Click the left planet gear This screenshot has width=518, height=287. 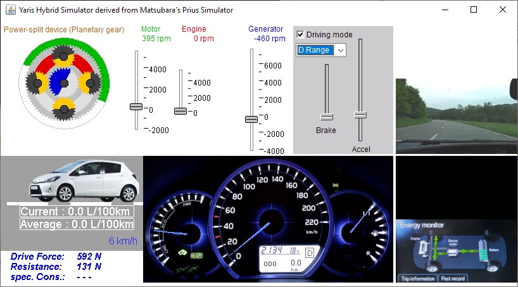coord(37,82)
